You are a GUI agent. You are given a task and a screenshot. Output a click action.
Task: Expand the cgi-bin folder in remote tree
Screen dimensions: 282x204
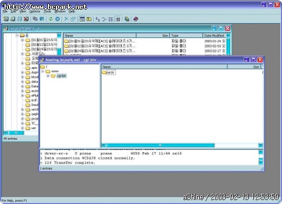[48, 76]
